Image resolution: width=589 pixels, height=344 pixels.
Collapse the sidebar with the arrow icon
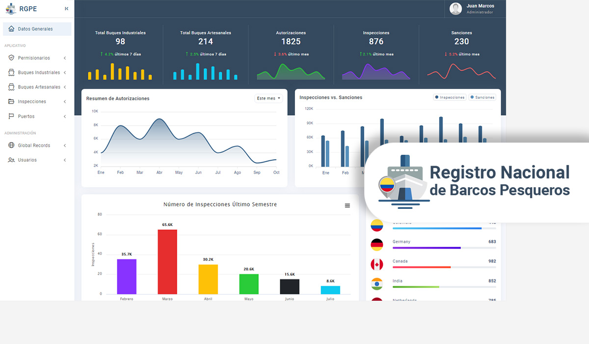point(66,9)
